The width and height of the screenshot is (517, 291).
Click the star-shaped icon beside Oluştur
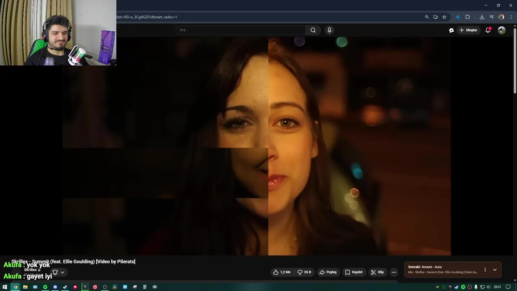pyautogui.click(x=451, y=30)
